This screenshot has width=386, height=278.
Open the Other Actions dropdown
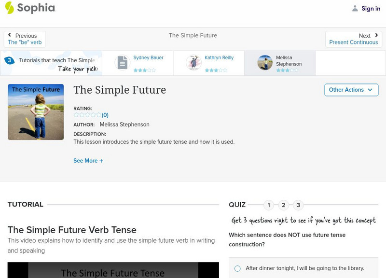351,90
